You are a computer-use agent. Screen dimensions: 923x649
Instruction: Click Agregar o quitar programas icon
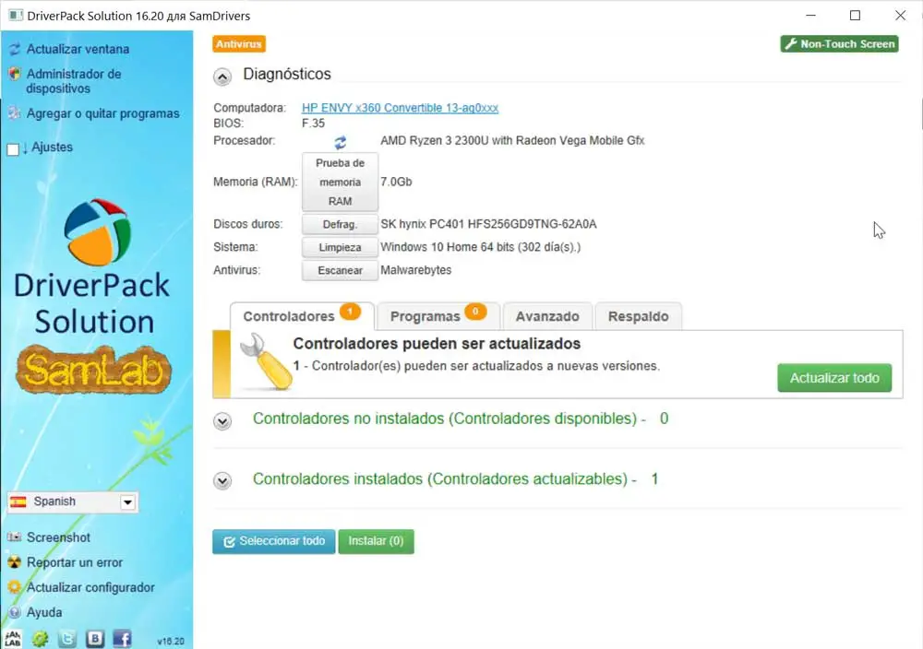click(15, 113)
